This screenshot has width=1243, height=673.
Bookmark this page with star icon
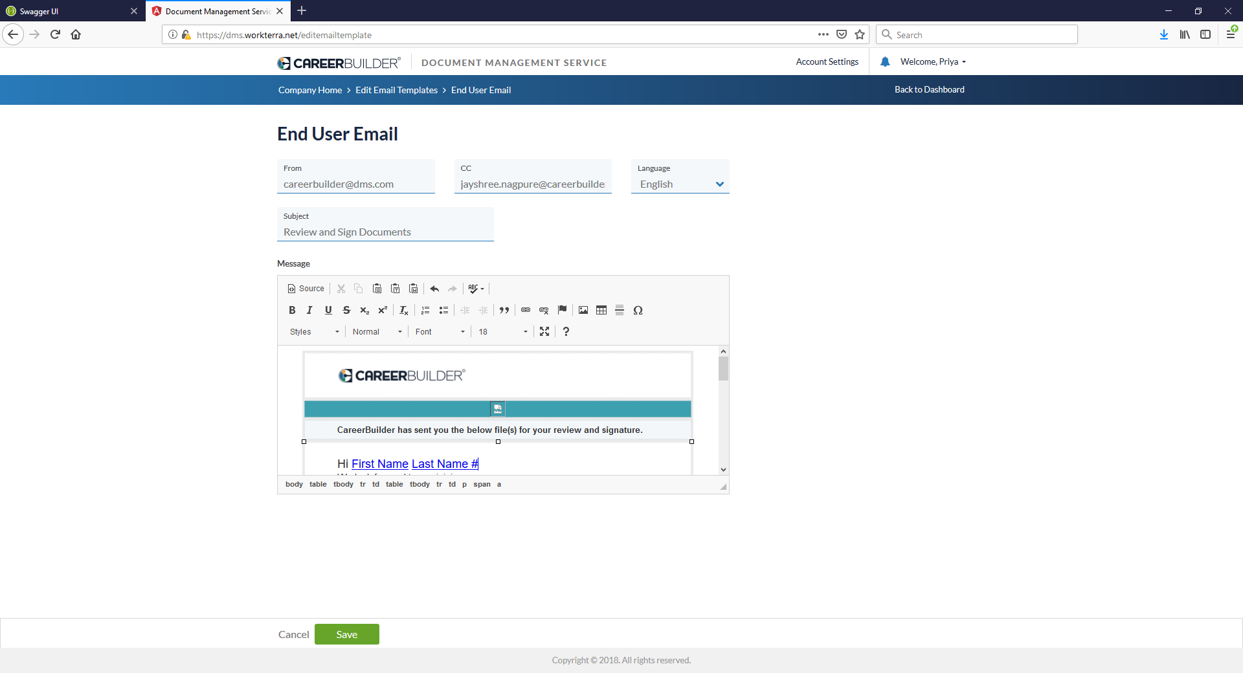[x=860, y=34]
